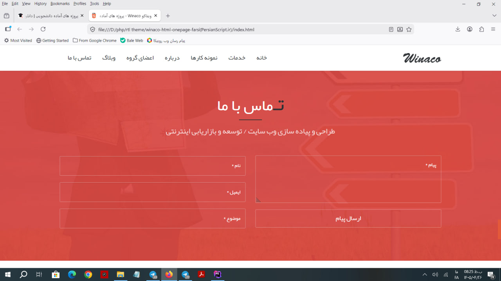Click the save page icon in address bar
The width and height of the screenshot is (501, 281).
pos(400,29)
